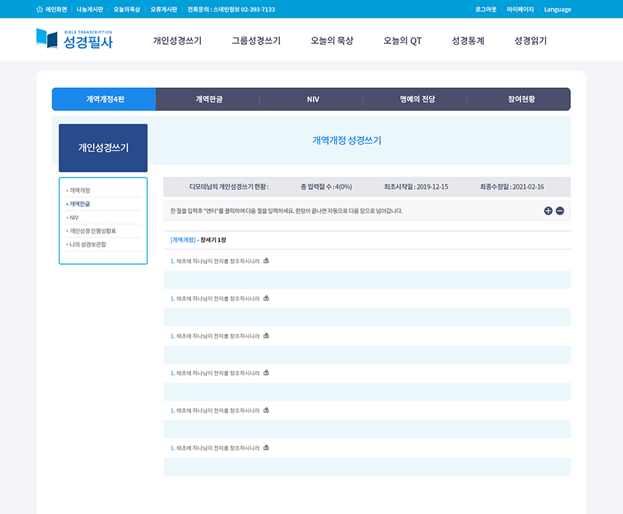Click the minus icon to shrink text
The width and height of the screenshot is (623, 514).
(560, 211)
